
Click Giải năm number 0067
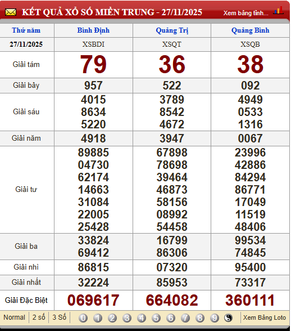pos(251,138)
